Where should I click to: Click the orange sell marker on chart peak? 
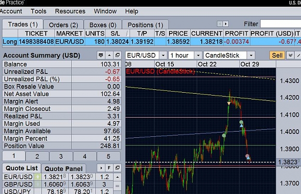[229, 104]
